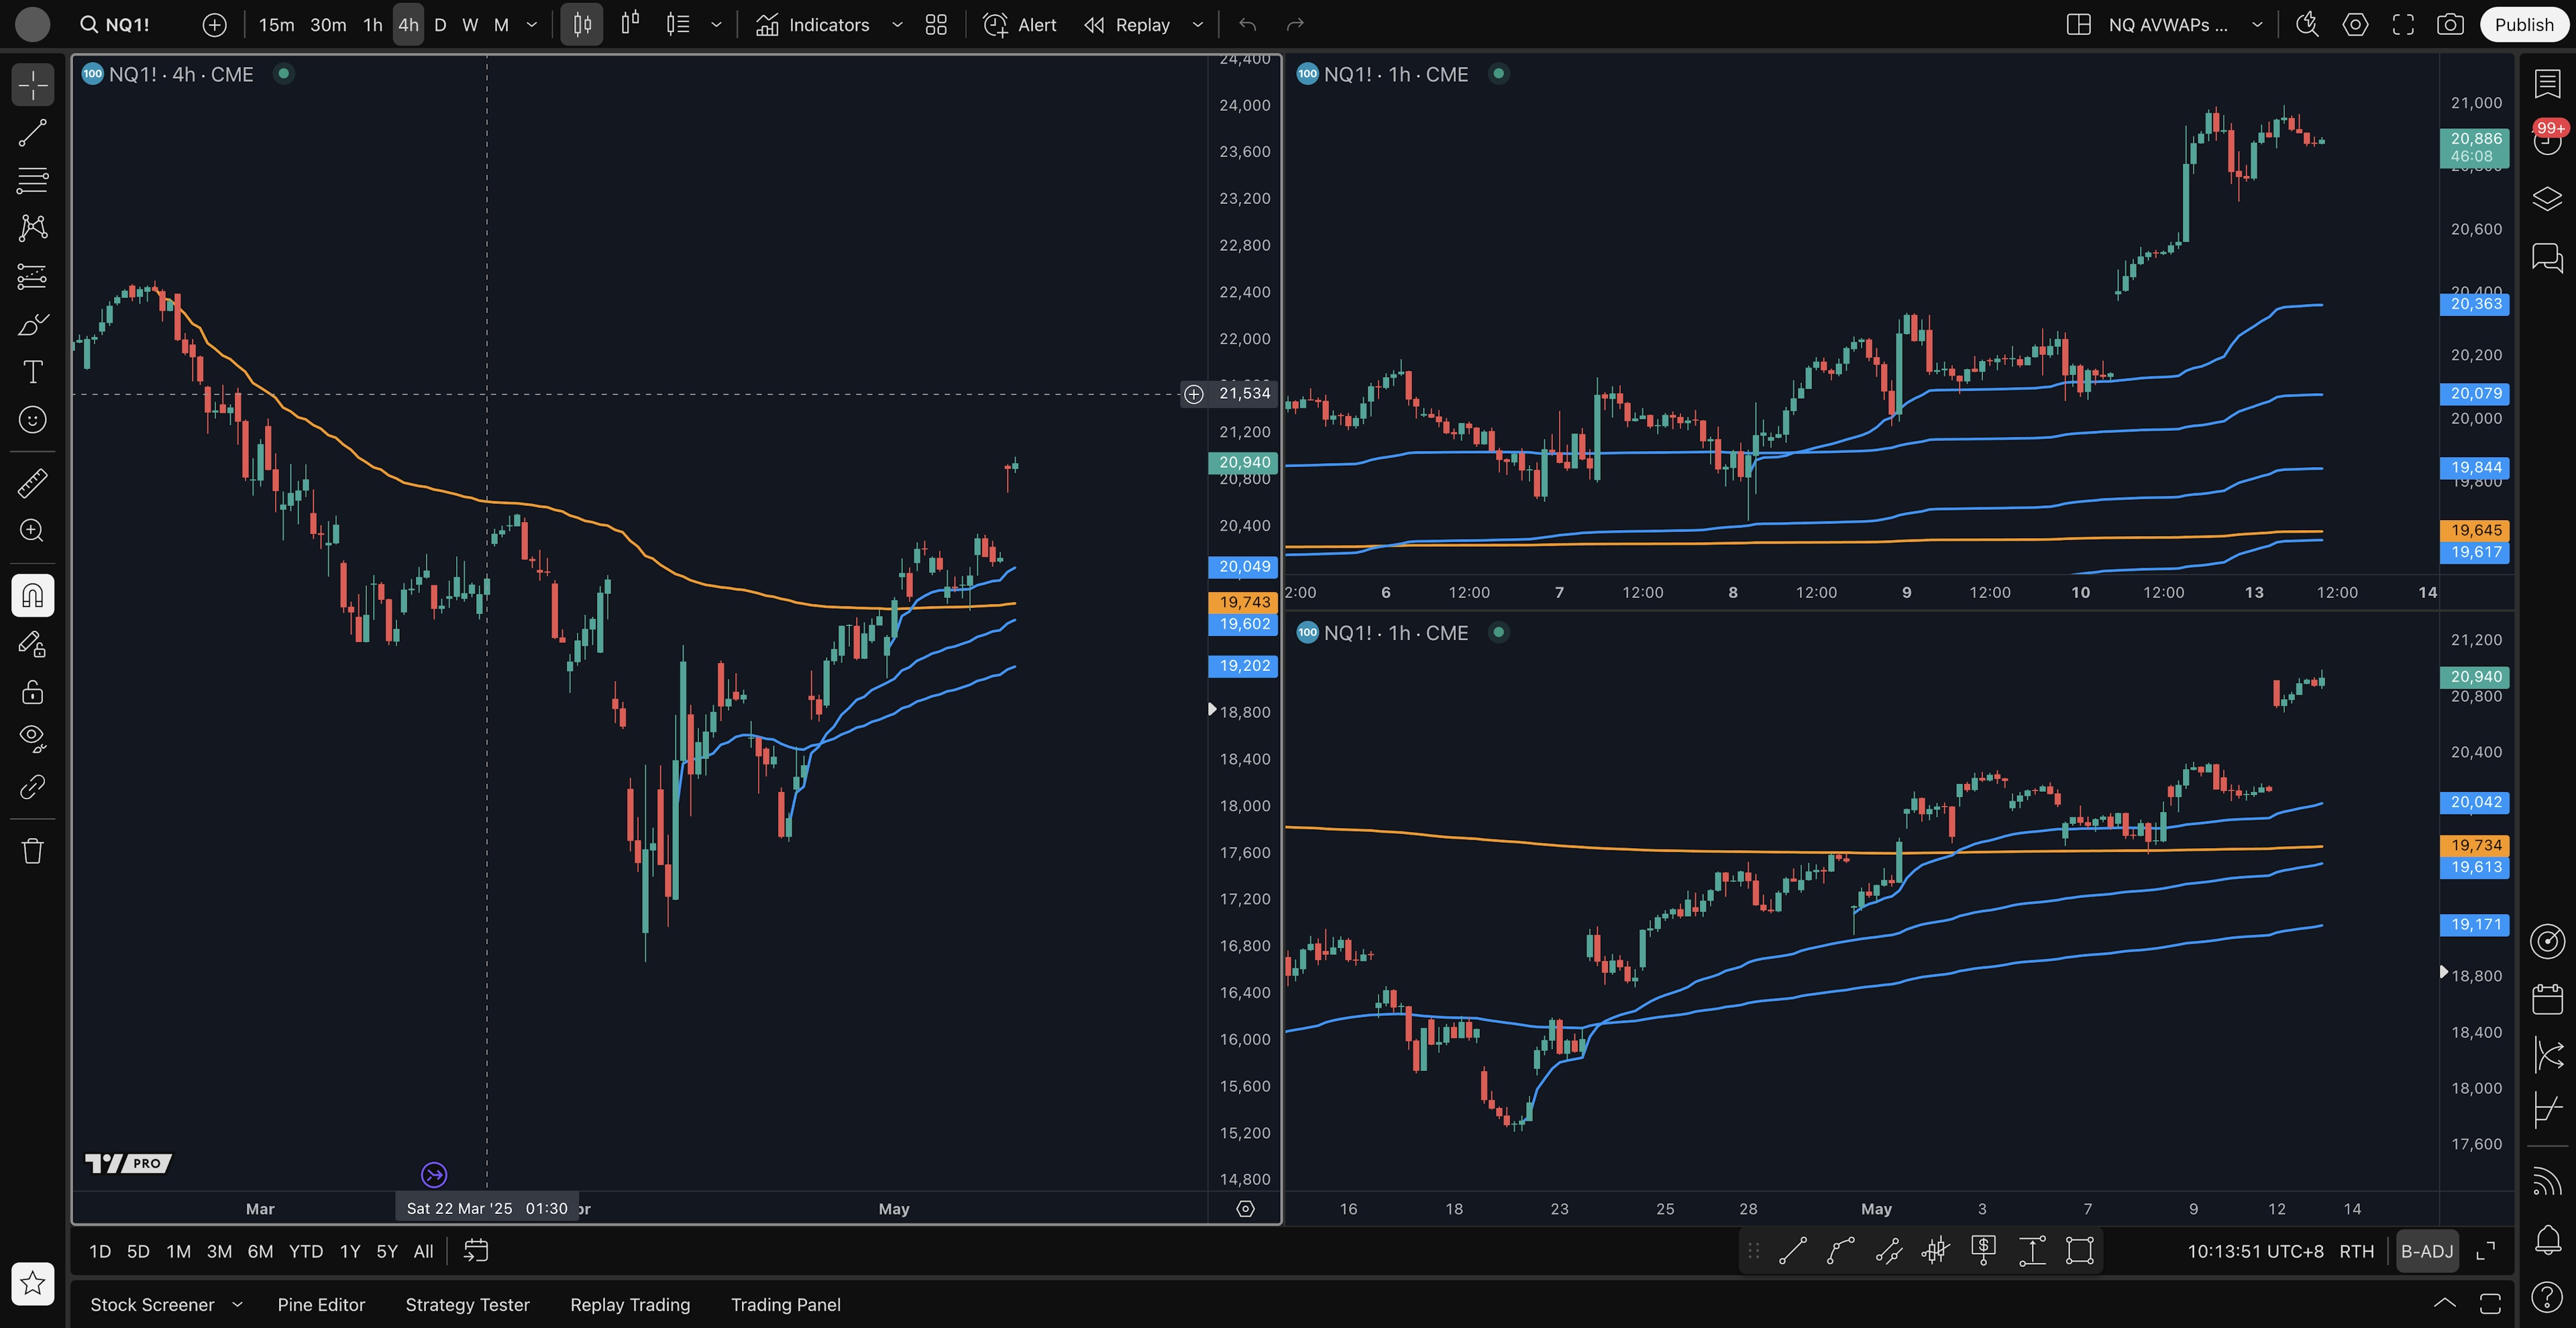Toggle lock all drawing tools

(32, 691)
